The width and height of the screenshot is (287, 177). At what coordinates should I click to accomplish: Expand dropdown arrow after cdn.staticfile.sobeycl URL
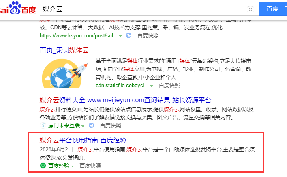coord(151,86)
